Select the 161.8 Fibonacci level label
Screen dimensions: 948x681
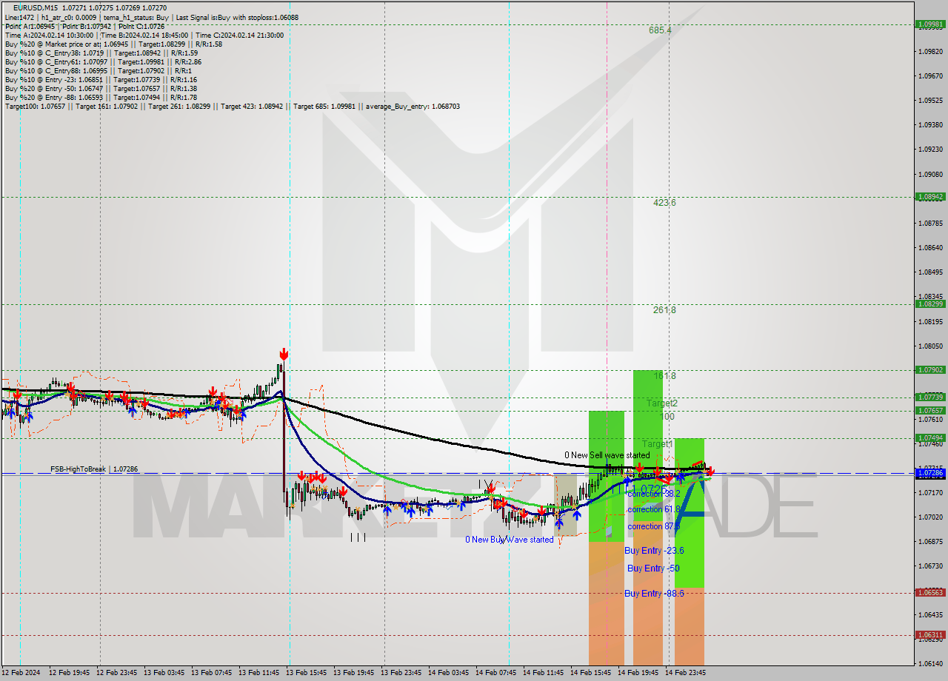click(x=664, y=376)
